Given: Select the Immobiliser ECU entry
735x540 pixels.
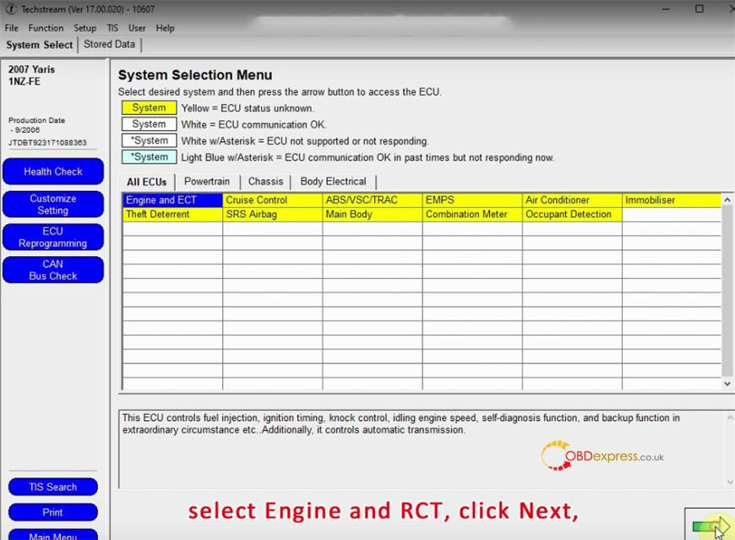Looking at the screenshot, I should [650, 200].
